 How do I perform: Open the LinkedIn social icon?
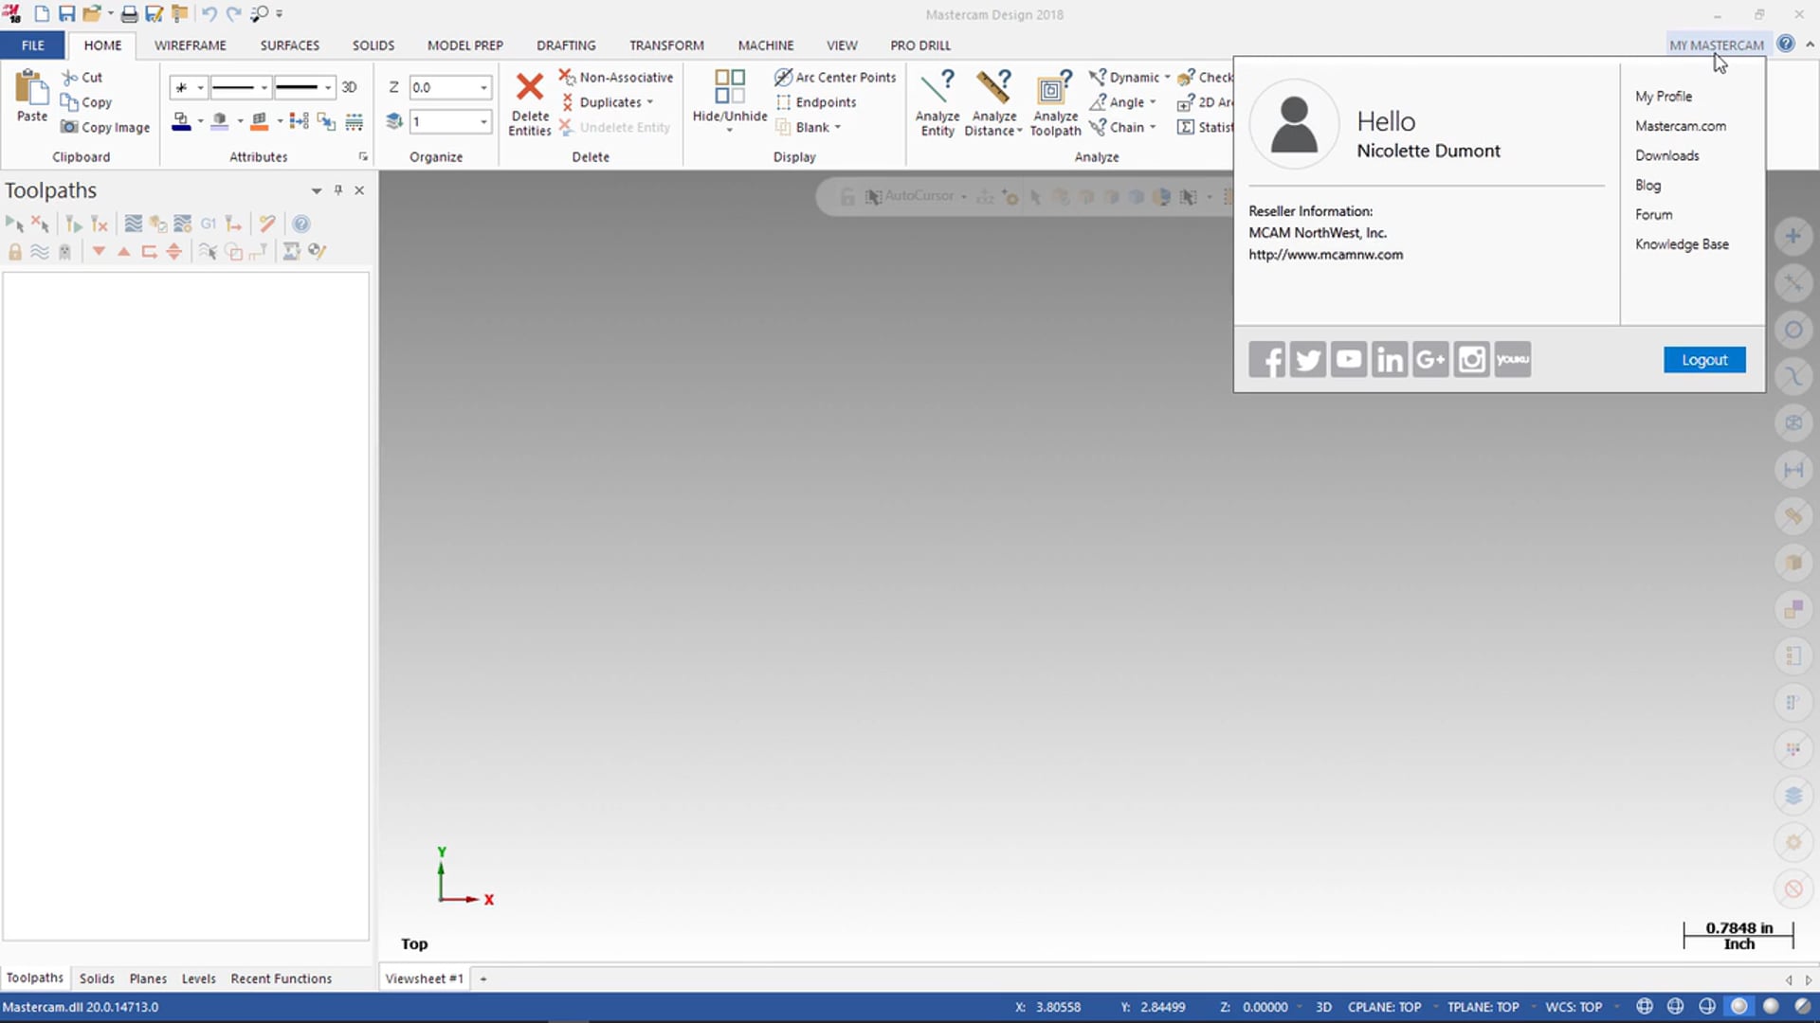(x=1390, y=360)
